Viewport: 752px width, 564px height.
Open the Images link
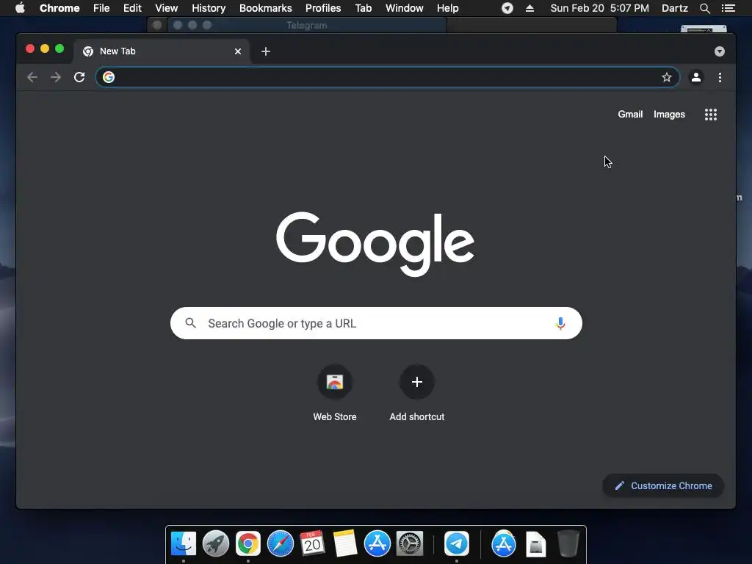coord(669,114)
